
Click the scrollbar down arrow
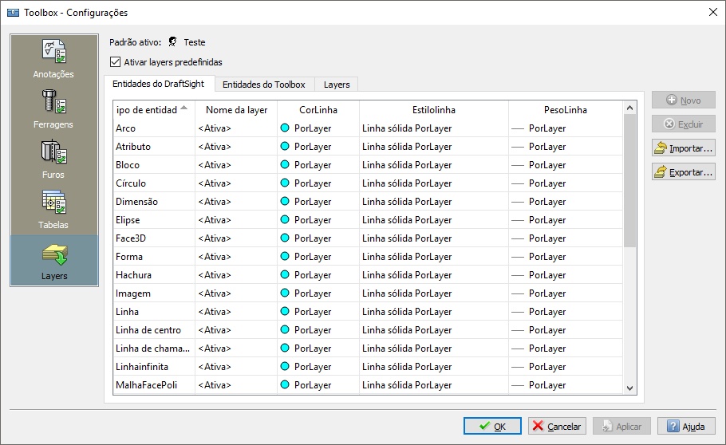pyautogui.click(x=629, y=388)
